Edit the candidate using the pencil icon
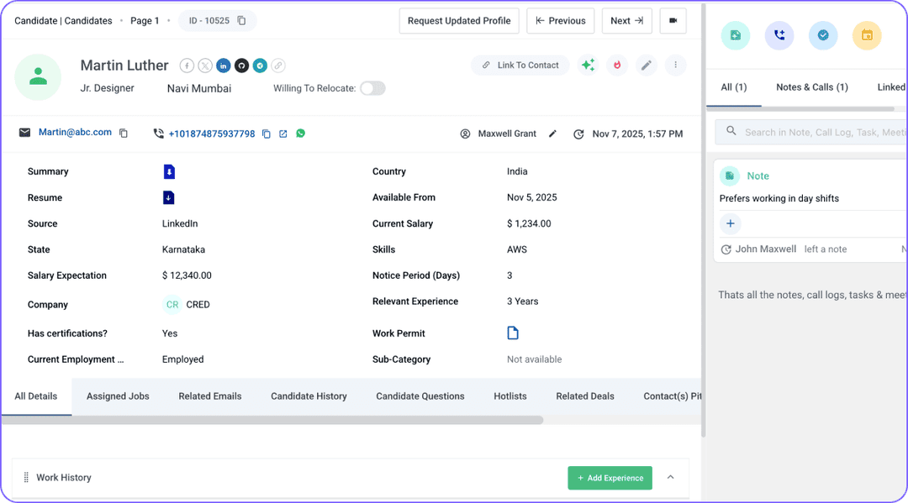This screenshot has height=503, width=908. coord(647,65)
